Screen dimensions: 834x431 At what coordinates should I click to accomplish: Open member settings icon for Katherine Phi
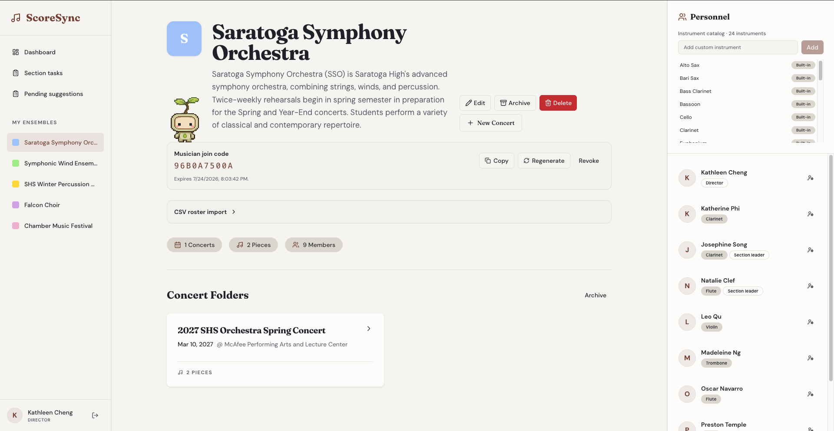(811, 214)
